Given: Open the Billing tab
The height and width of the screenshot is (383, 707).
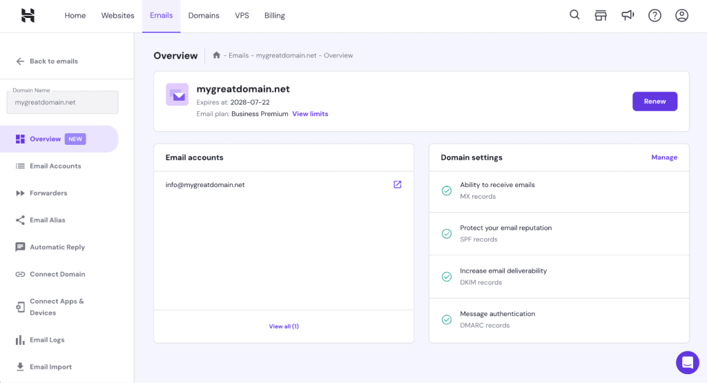Looking at the screenshot, I should pyautogui.click(x=274, y=16).
